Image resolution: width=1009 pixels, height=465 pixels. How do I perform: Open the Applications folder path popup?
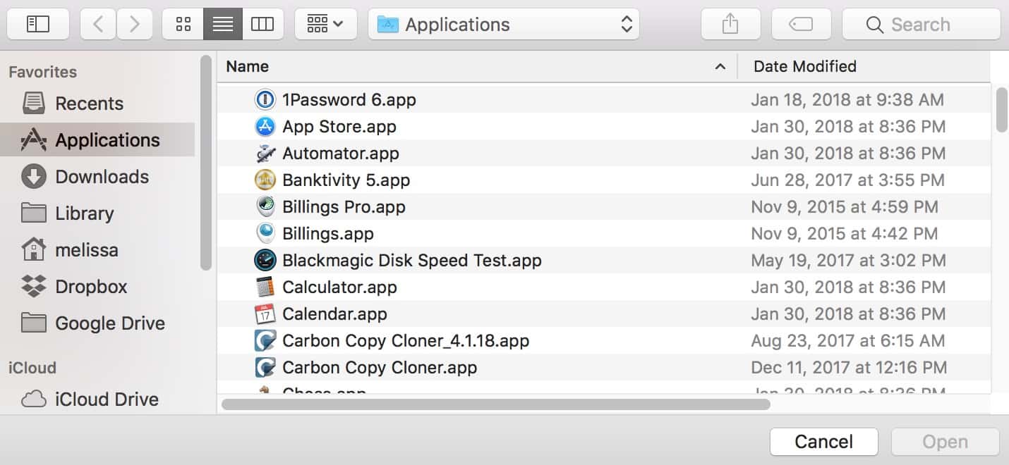(503, 25)
